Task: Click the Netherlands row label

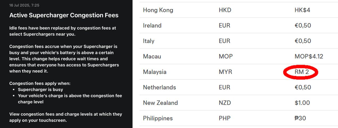Action: coord(159,87)
